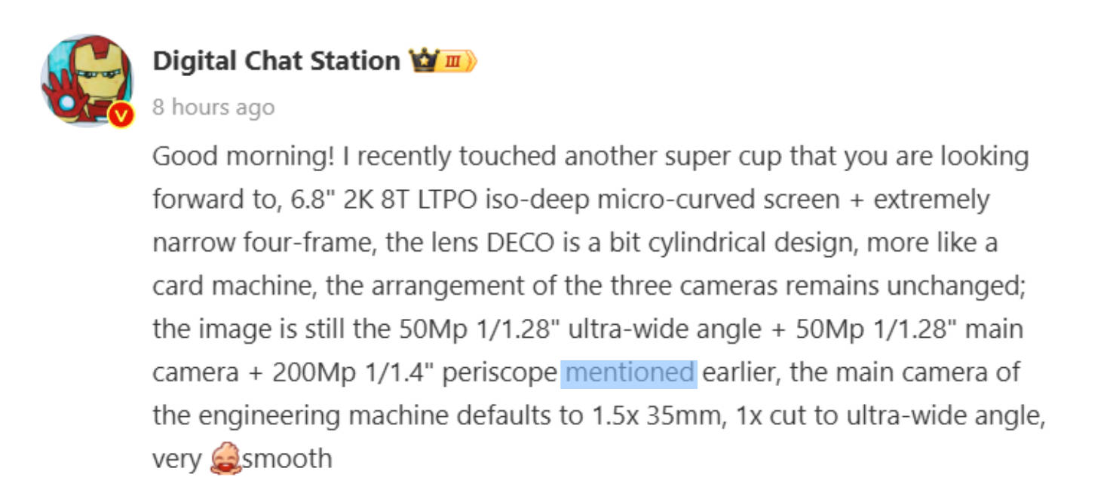Click the orange V verified badge
Image resolution: width=1107 pixels, height=499 pixels.
121,115
